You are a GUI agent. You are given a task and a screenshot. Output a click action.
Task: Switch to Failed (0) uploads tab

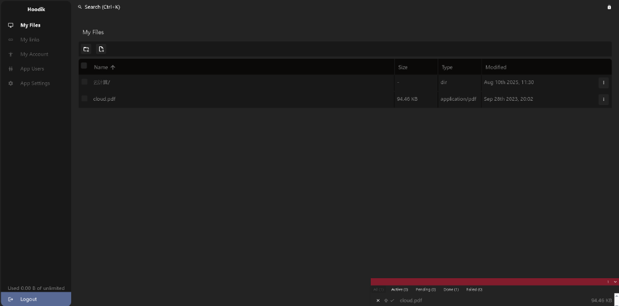[x=474, y=289]
